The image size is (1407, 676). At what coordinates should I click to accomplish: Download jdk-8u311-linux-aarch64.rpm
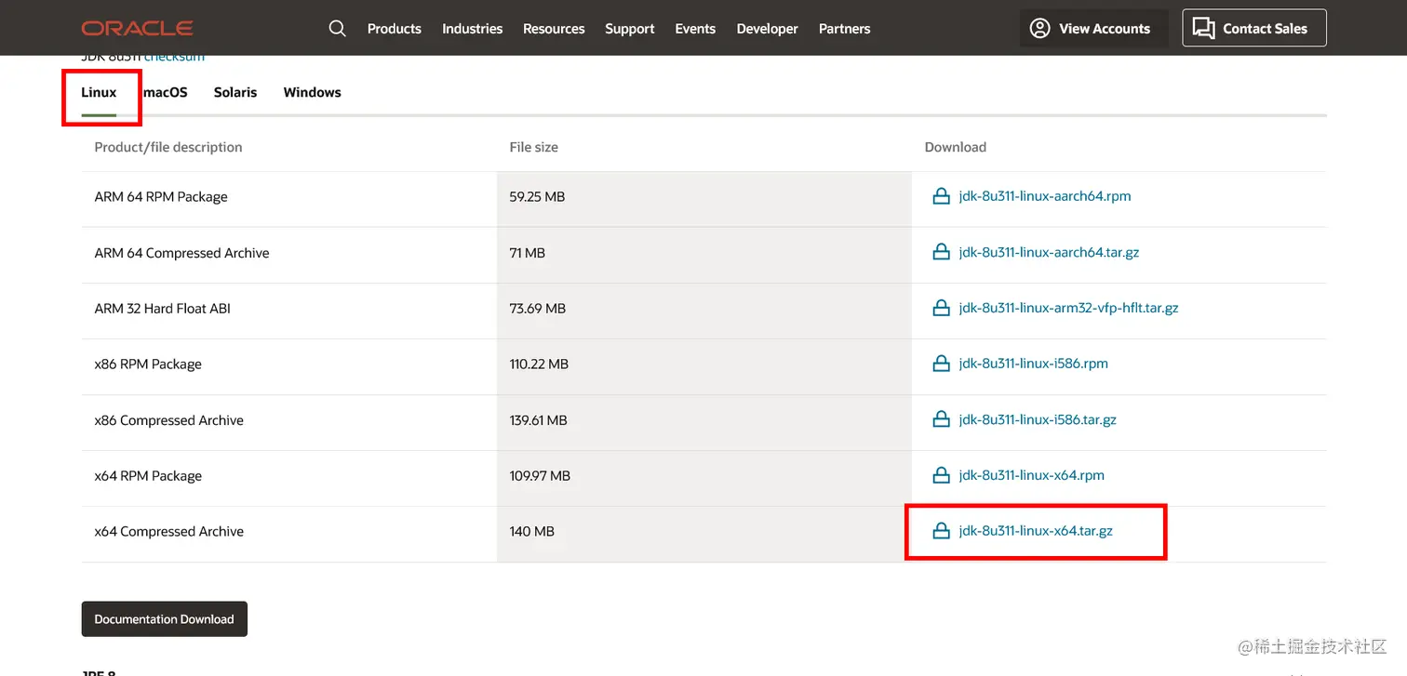[1045, 196]
